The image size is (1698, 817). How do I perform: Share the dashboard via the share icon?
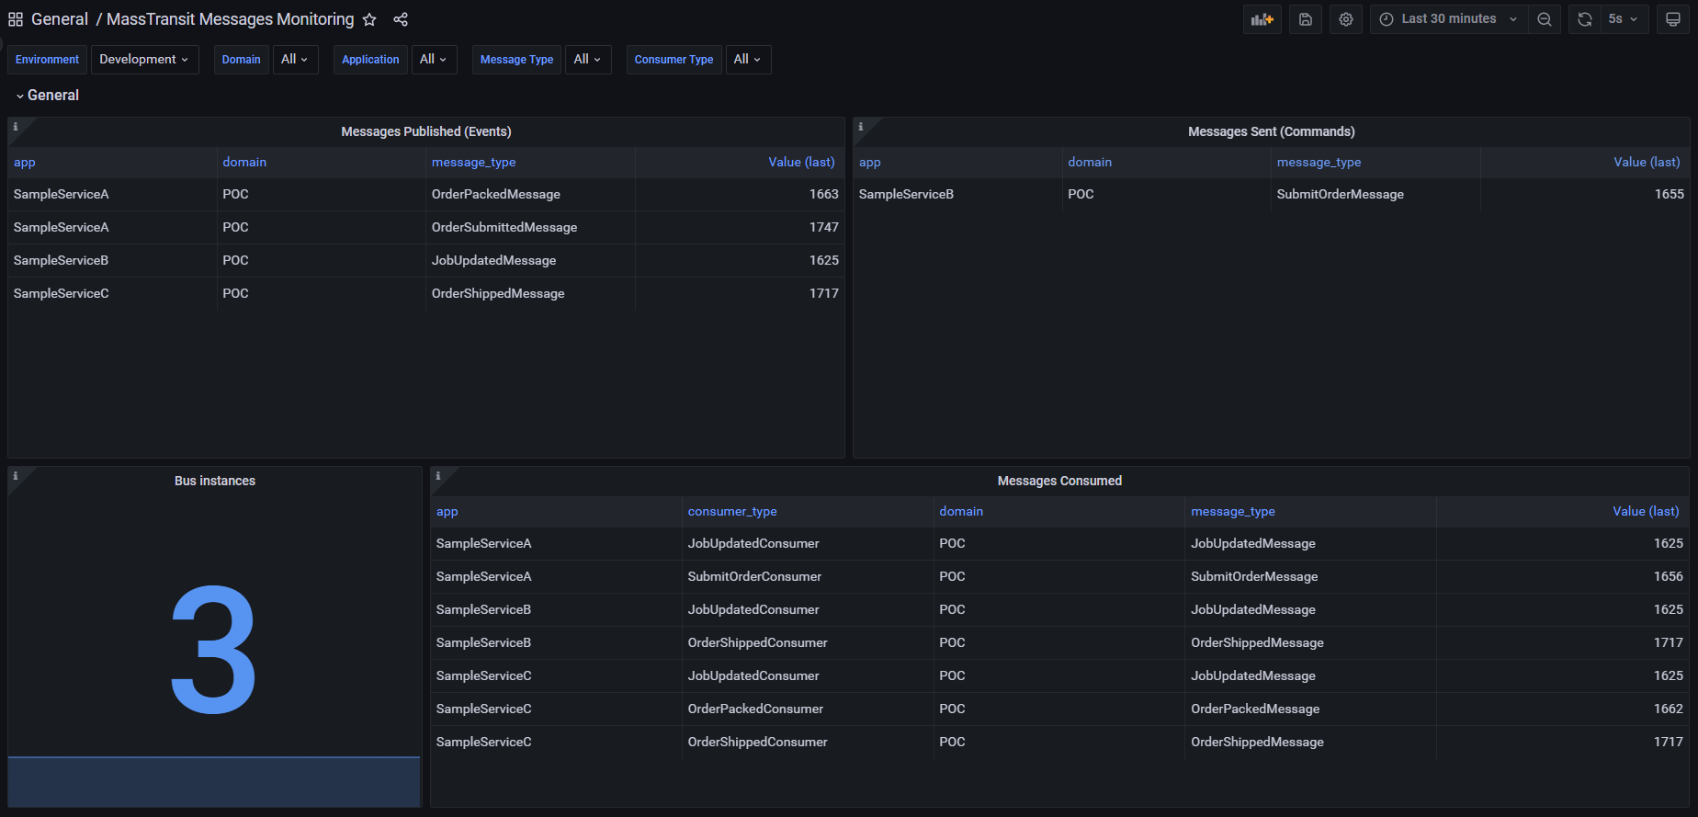click(x=401, y=19)
